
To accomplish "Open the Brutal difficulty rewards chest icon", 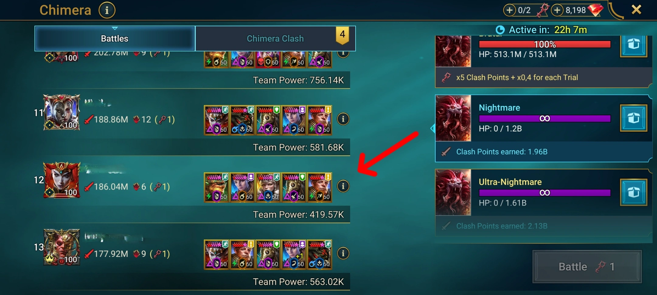I will 633,45.
